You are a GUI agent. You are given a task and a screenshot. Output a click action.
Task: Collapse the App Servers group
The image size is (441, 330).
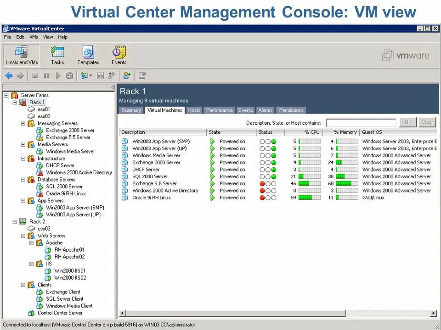point(23,201)
